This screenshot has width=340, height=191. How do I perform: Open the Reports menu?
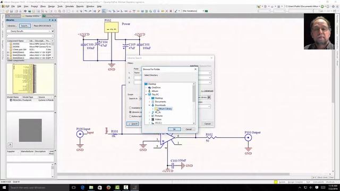pos(80,6)
